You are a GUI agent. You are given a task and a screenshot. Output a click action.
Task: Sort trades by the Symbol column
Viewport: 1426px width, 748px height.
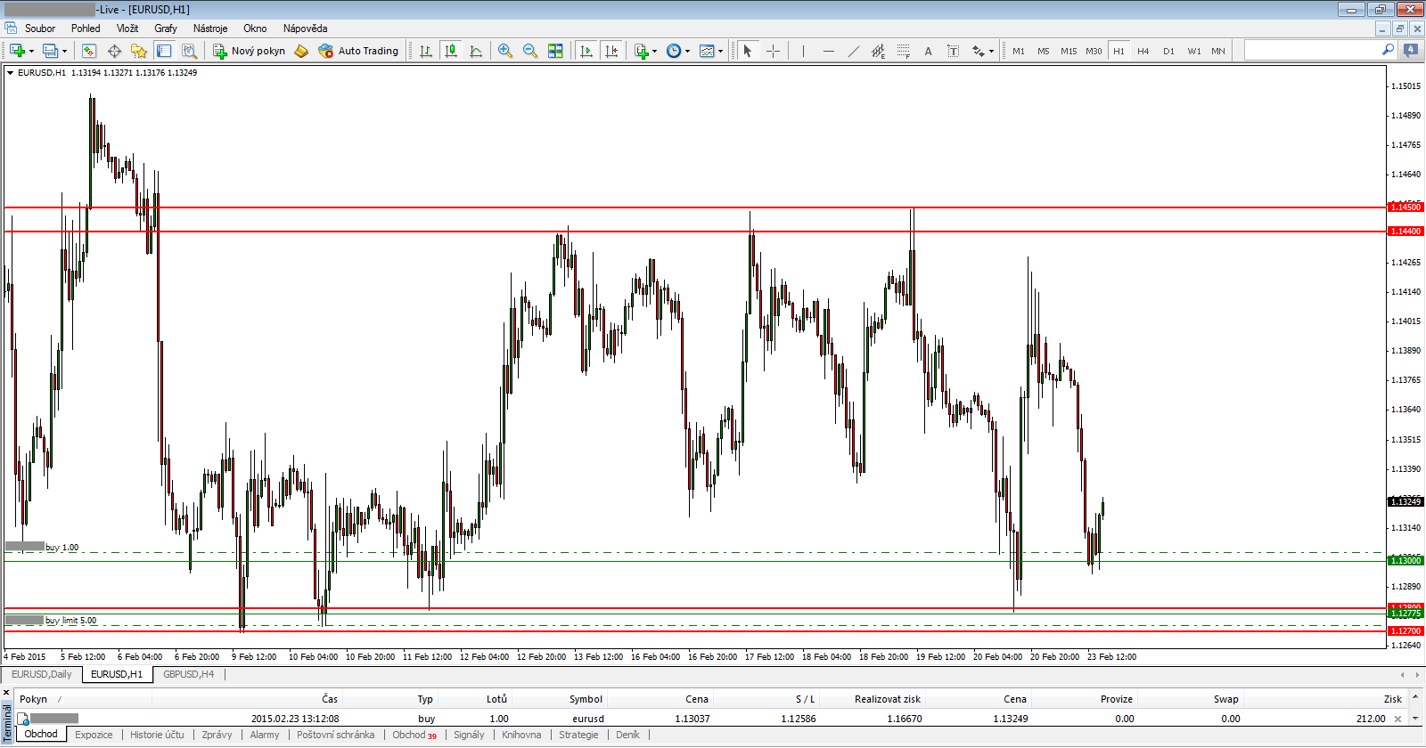[x=586, y=699]
